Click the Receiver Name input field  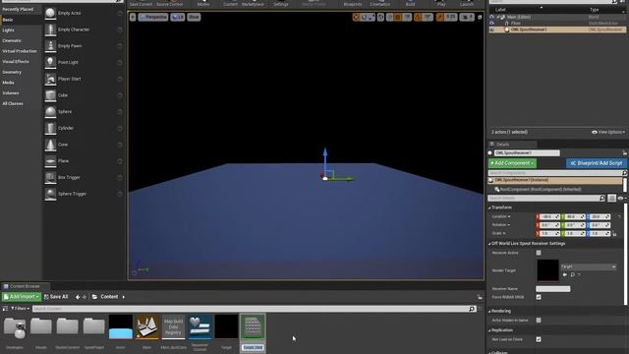point(552,289)
